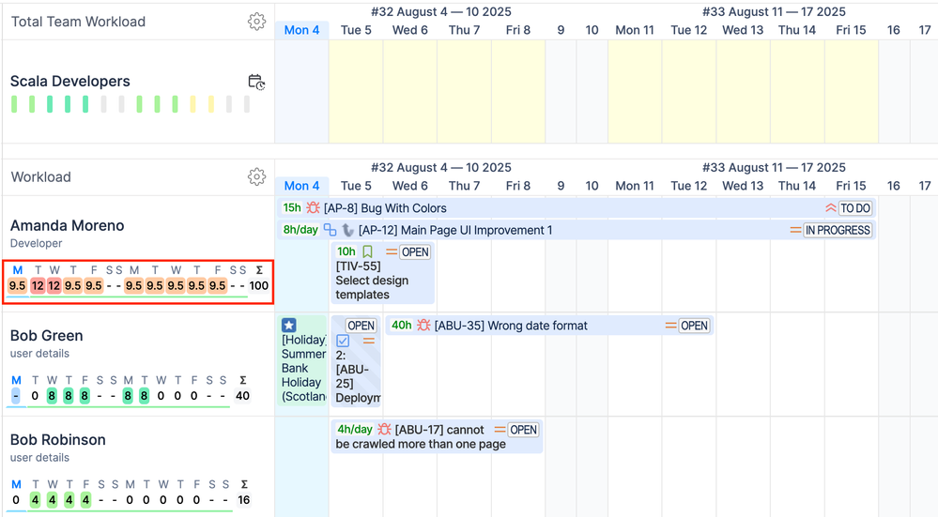Viewport: 938px width, 517px height.
Task: Open Amanda Moreno's profile name
Action: [67, 225]
